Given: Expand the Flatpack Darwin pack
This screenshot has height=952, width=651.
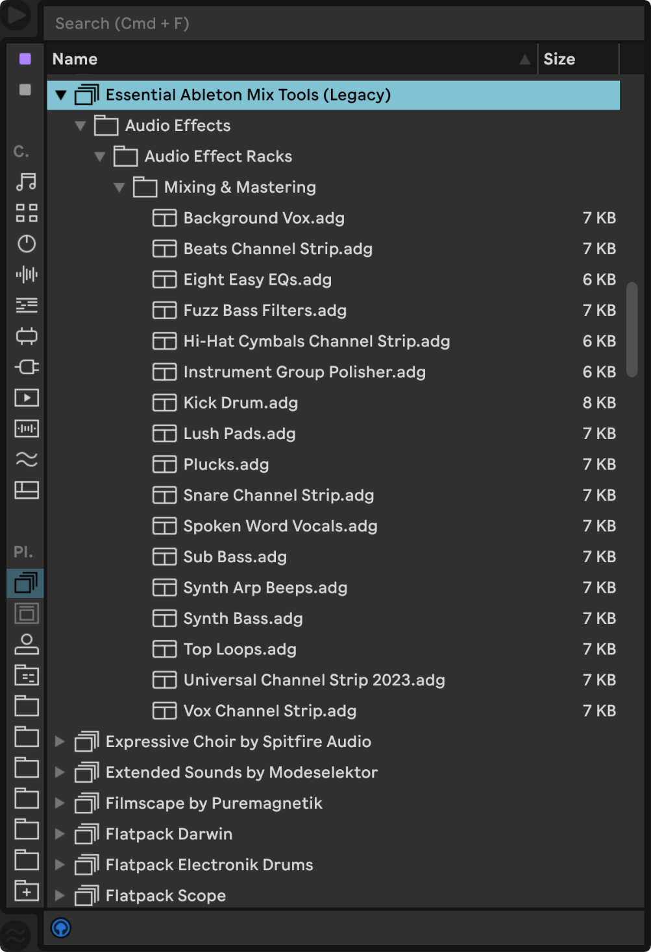Looking at the screenshot, I should point(59,834).
